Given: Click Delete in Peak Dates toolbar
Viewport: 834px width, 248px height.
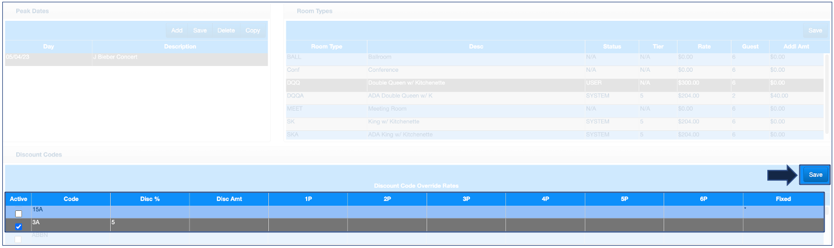Looking at the screenshot, I should (226, 31).
